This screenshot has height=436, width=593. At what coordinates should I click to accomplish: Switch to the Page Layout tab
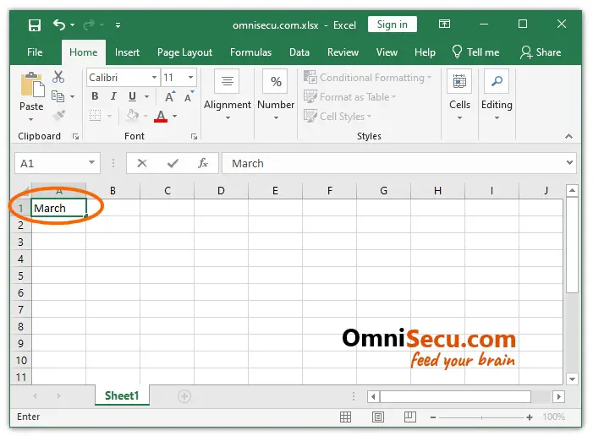click(x=184, y=52)
